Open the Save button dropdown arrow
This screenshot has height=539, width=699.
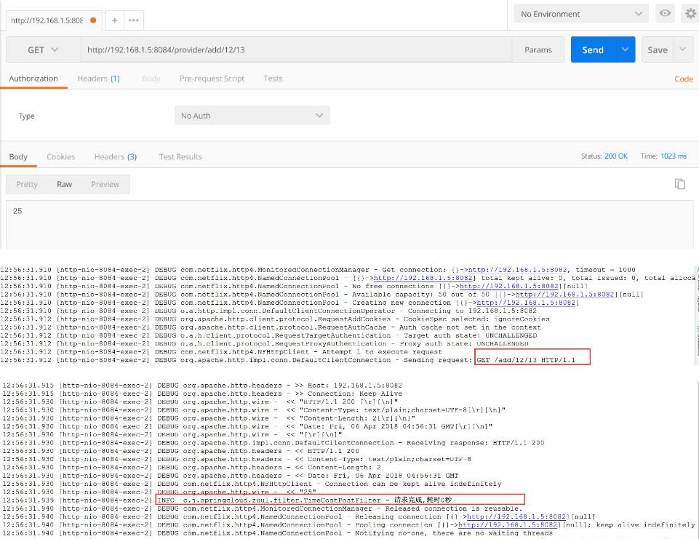coord(682,50)
